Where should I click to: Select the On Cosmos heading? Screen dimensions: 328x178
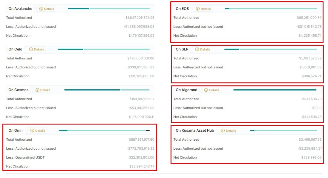pyautogui.click(x=19, y=90)
